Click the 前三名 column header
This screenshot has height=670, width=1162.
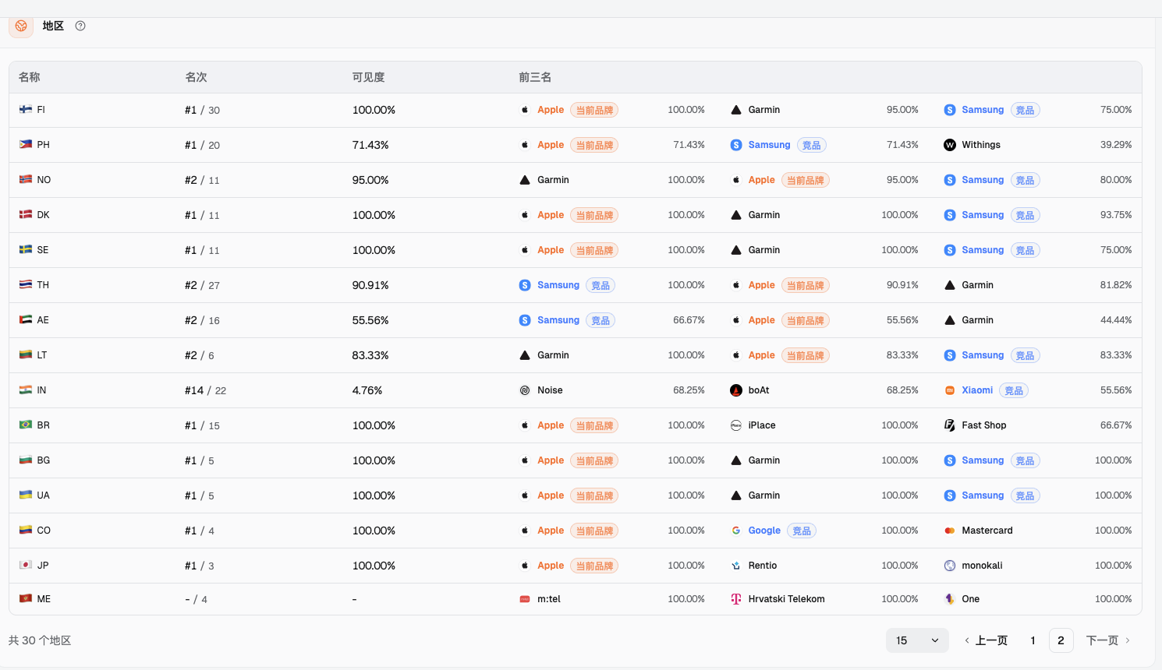click(x=535, y=77)
